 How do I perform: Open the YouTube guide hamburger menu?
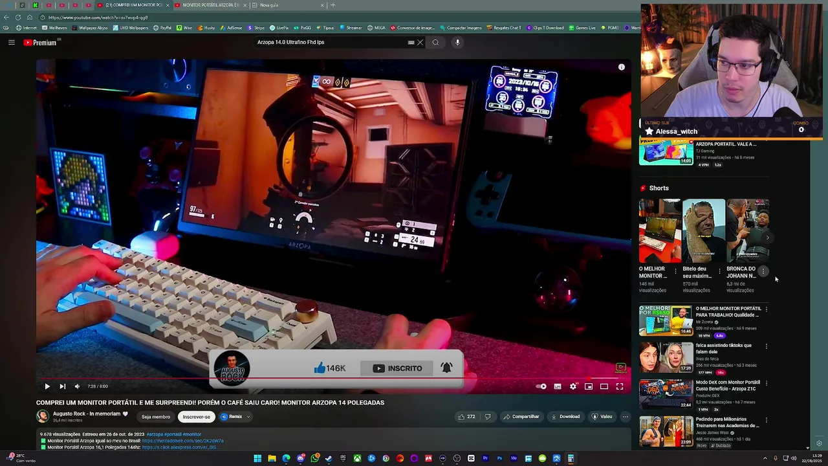click(x=11, y=43)
